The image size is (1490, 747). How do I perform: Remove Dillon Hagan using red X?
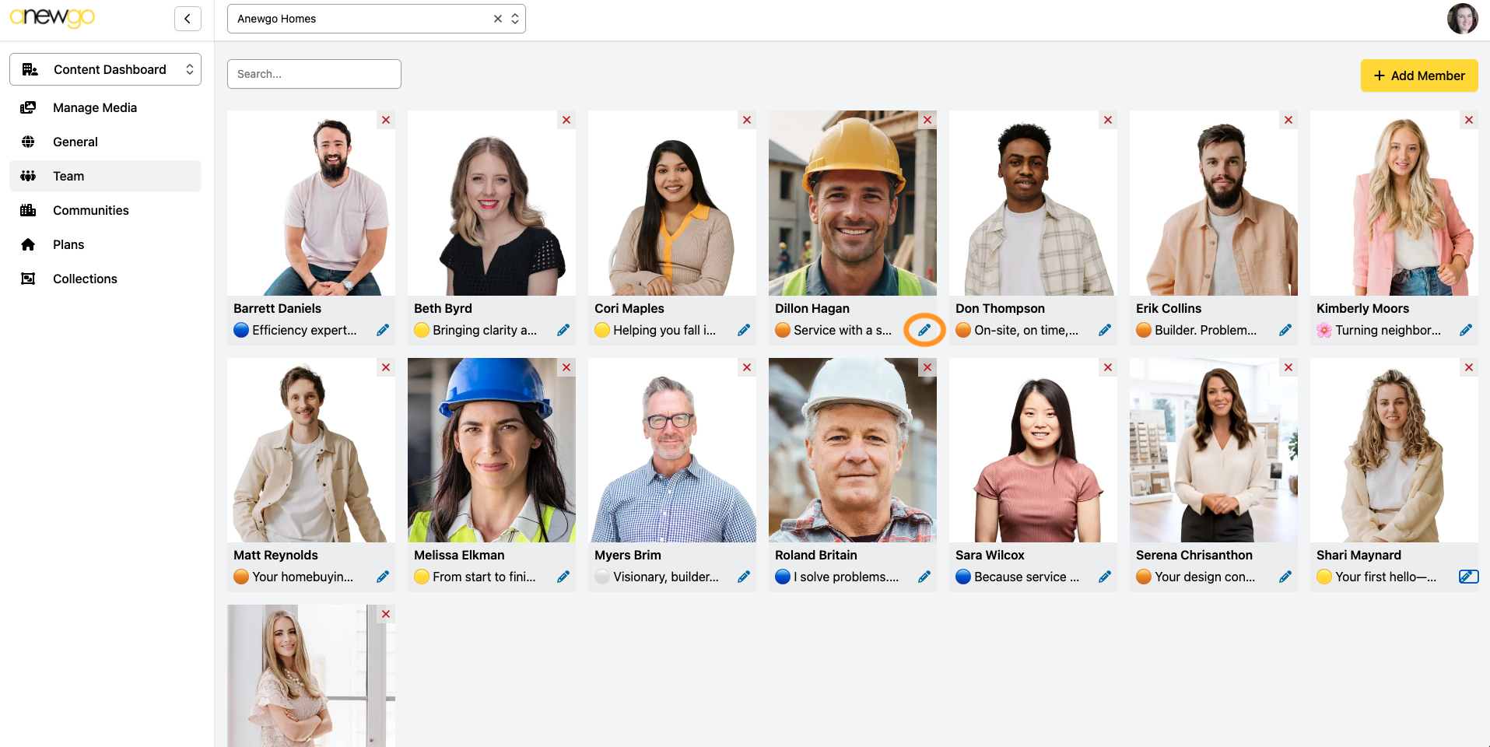[x=927, y=120]
